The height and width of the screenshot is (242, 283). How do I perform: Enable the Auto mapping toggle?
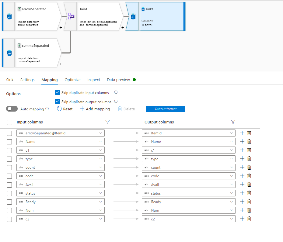pos(12,109)
